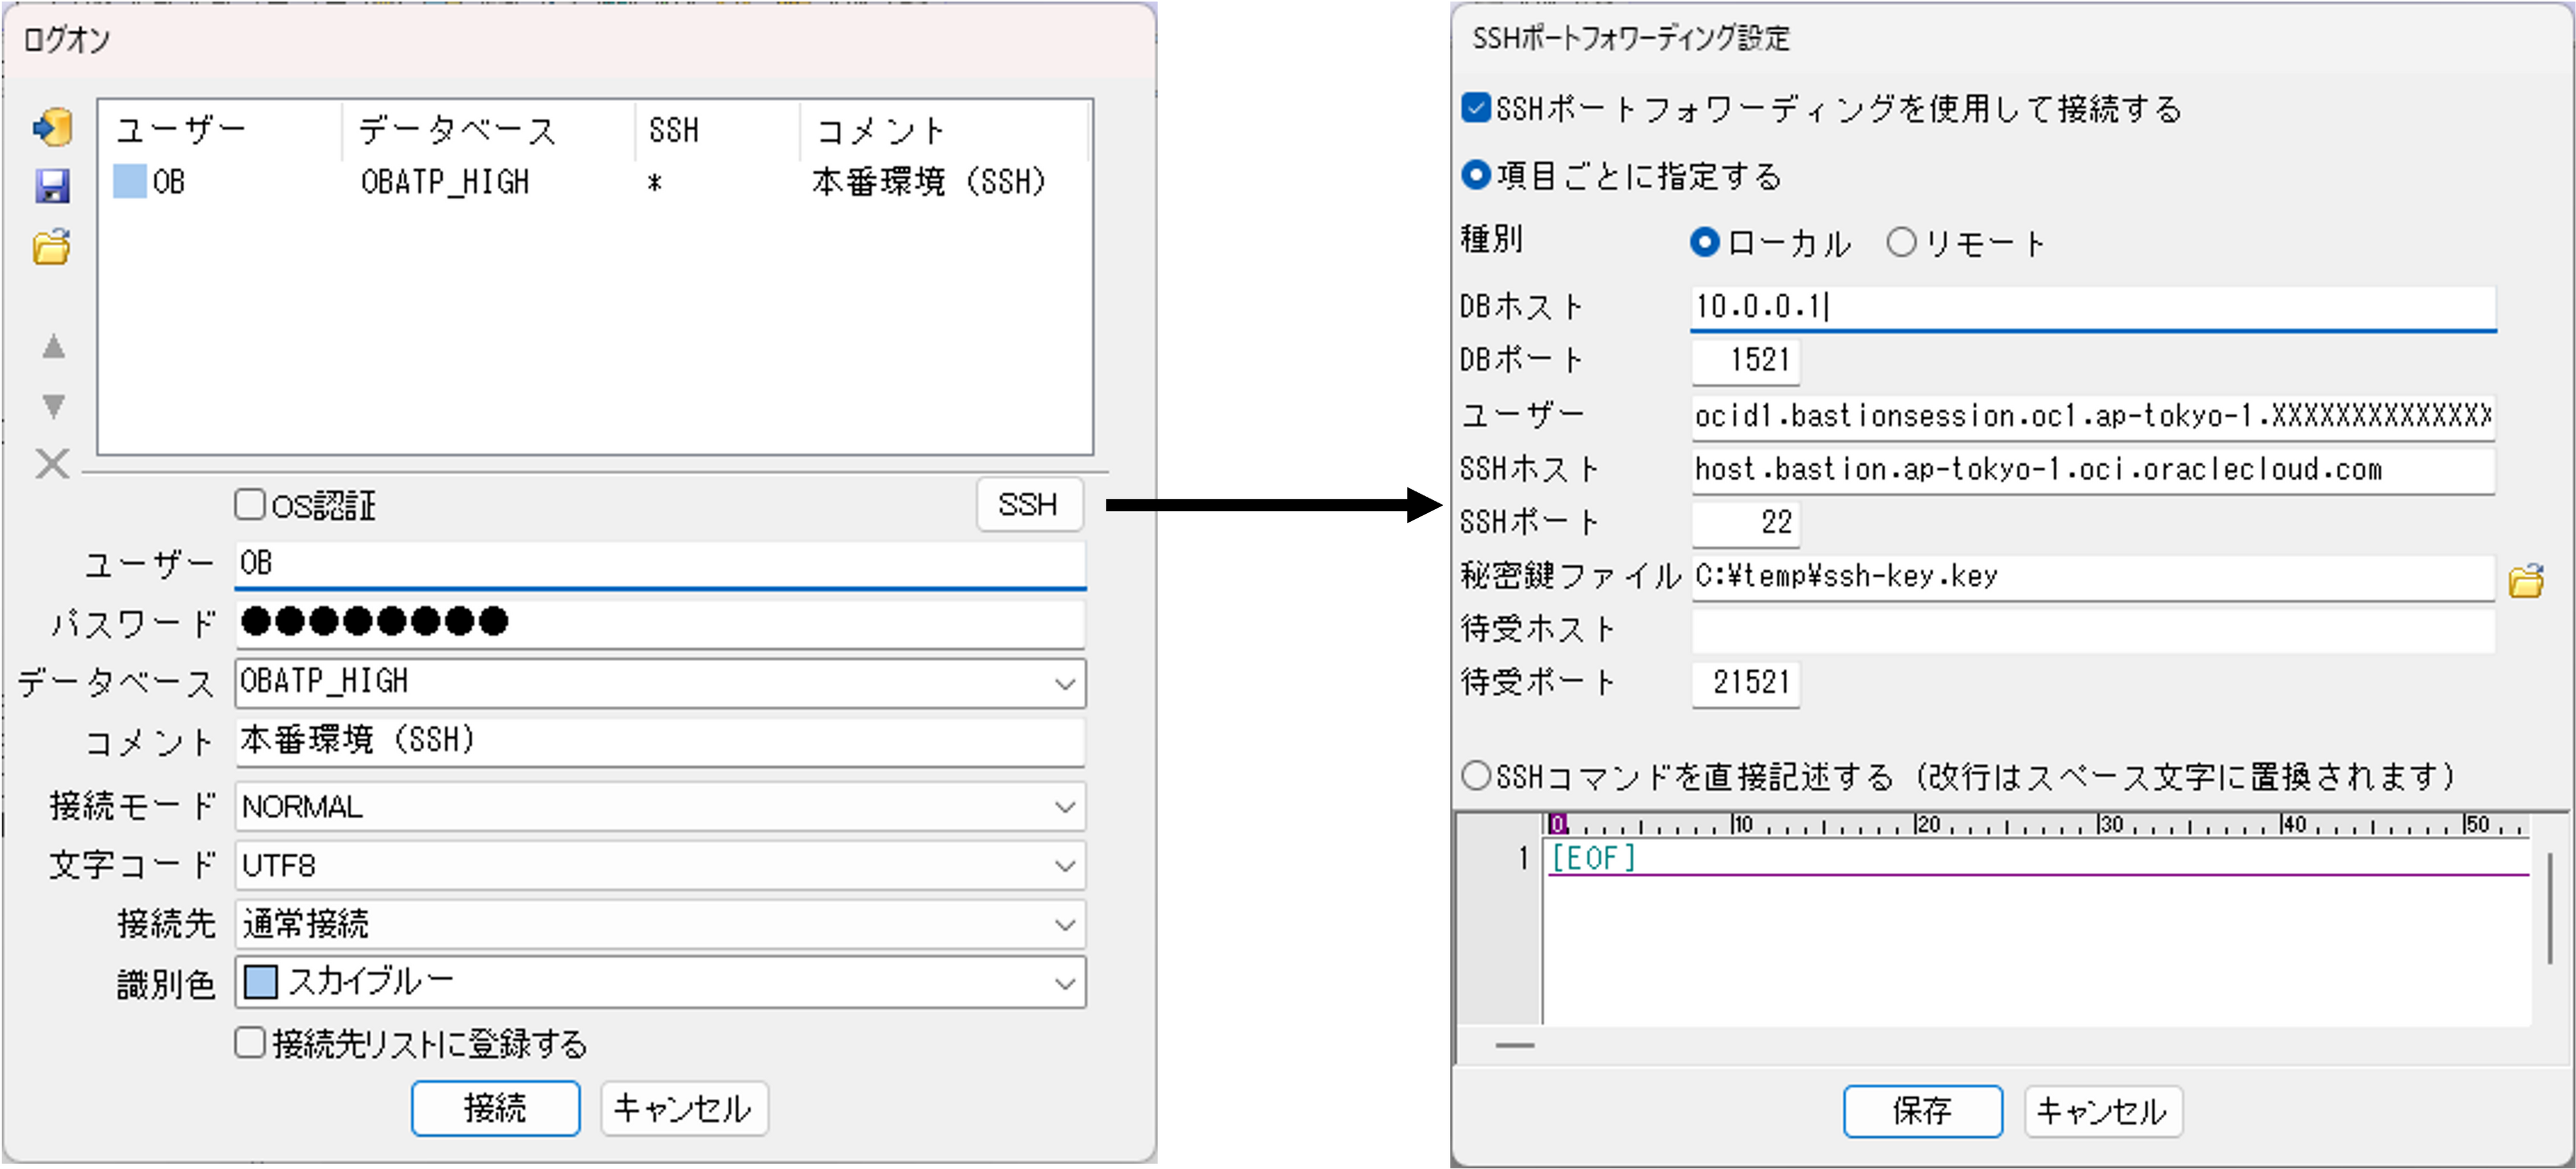This screenshot has height=1169, width=2576.
Task: Click the import connection list icon
Action: tap(52, 128)
